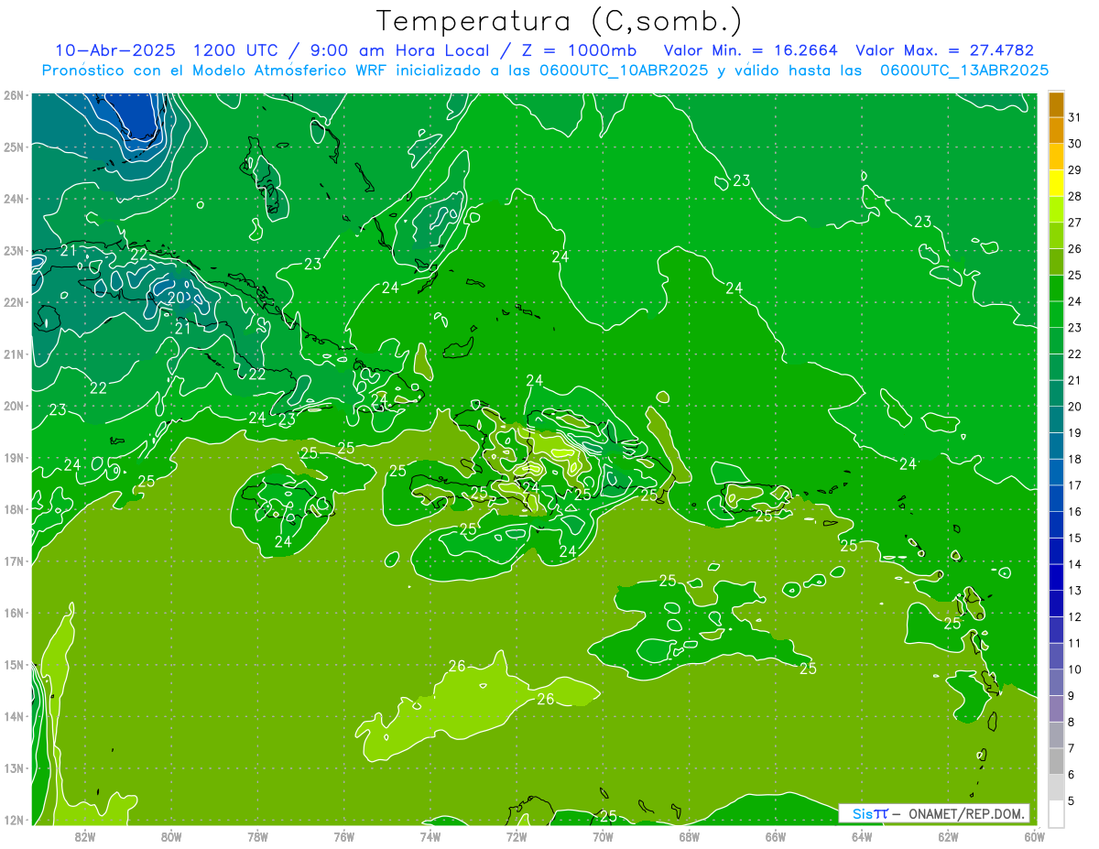The width and height of the screenshot is (1099, 849).
Task: Click the title 'Temperatura (C,somb.)'
Action: coord(560,21)
